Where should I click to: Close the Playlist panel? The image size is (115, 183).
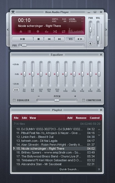point(101,110)
